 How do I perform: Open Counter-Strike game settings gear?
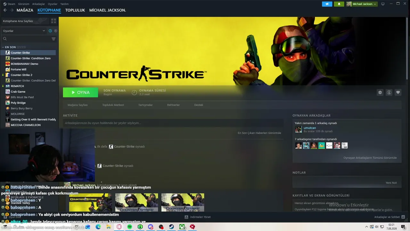(380, 92)
